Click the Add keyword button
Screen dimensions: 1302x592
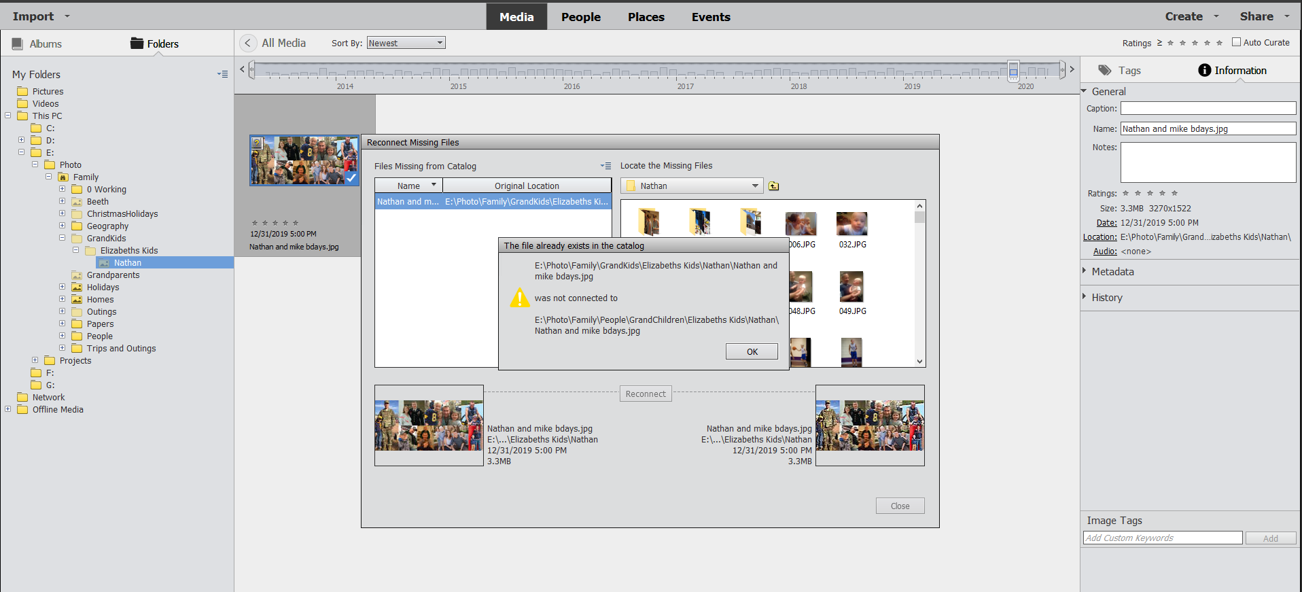click(x=1271, y=538)
